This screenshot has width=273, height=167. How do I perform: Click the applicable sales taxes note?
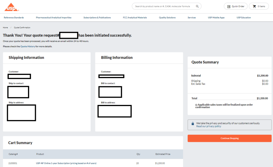point(224,106)
